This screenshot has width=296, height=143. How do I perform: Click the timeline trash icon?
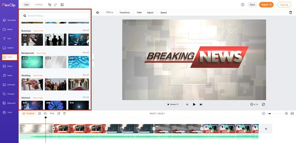[x=65, y=113]
